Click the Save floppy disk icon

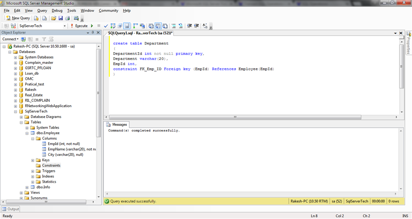pos(60,18)
